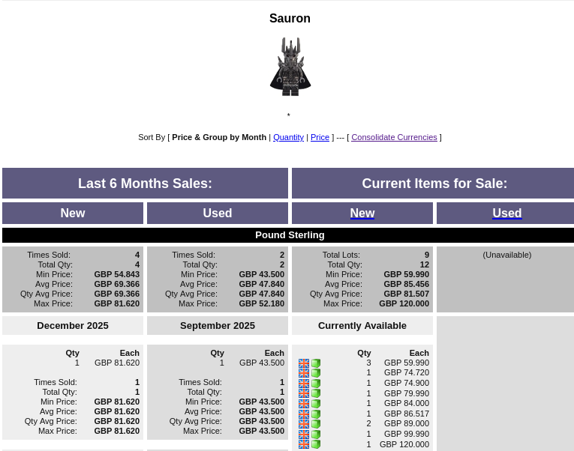This screenshot has width=574, height=451.
Task: Click UK flag icon beside GBP 74.720
Action: point(303,373)
